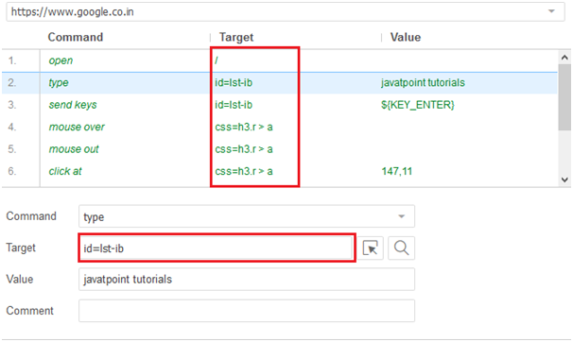This screenshot has width=573, height=342.
Task: Click the scrollbar down arrow
Action: pos(564,180)
